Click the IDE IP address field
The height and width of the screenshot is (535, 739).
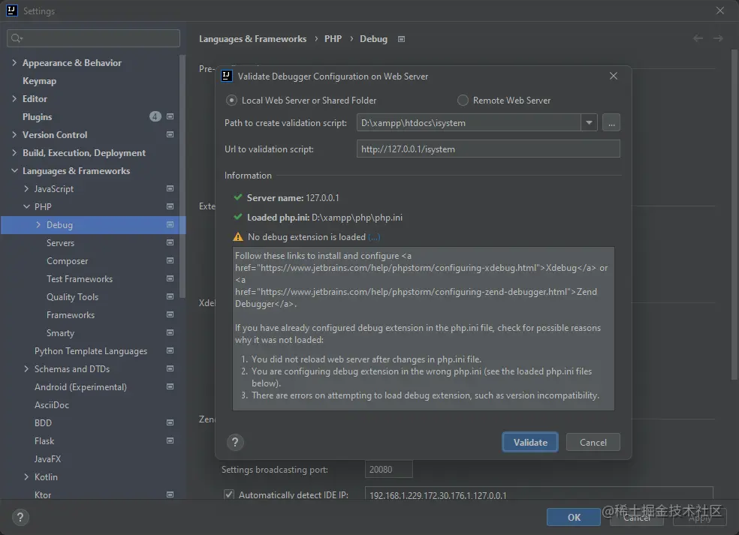click(538, 494)
